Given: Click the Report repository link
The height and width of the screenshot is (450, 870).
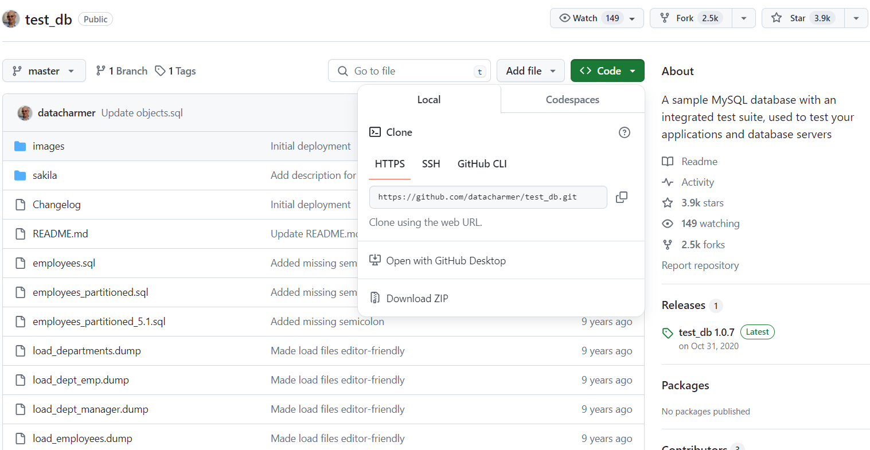Looking at the screenshot, I should point(700,265).
